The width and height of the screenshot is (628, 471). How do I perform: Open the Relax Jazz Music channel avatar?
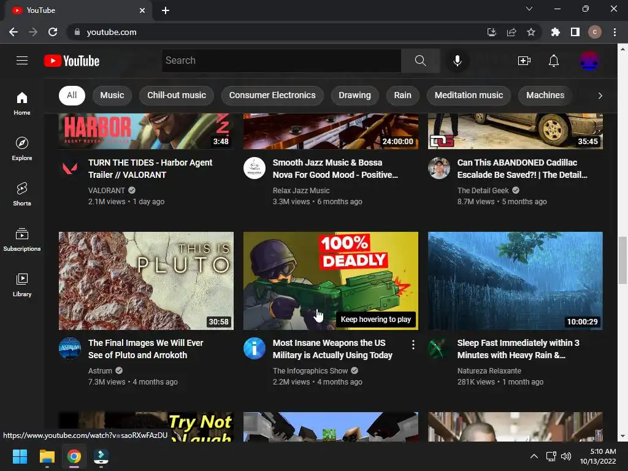pyautogui.click(x=255, y=168)
